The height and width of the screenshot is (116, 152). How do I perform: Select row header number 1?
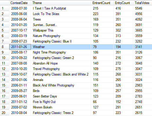tap(5, 8)
